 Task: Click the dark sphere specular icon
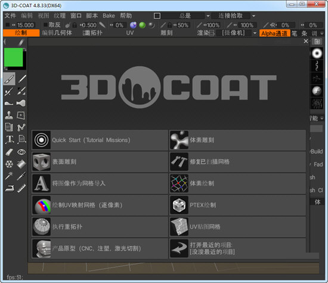[x=151, y=25]
